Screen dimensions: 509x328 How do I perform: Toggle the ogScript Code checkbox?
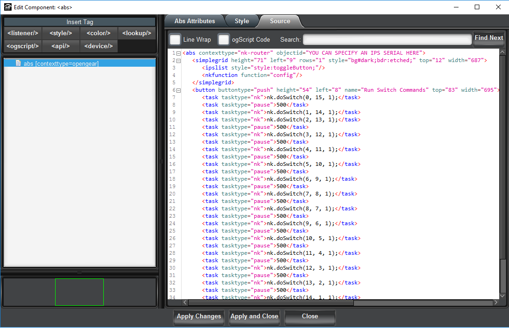click(x=224, y=40)
